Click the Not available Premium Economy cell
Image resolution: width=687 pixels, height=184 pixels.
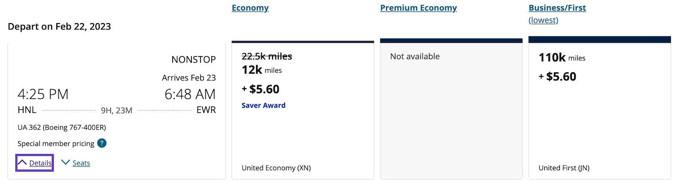[x=451, y=109]
